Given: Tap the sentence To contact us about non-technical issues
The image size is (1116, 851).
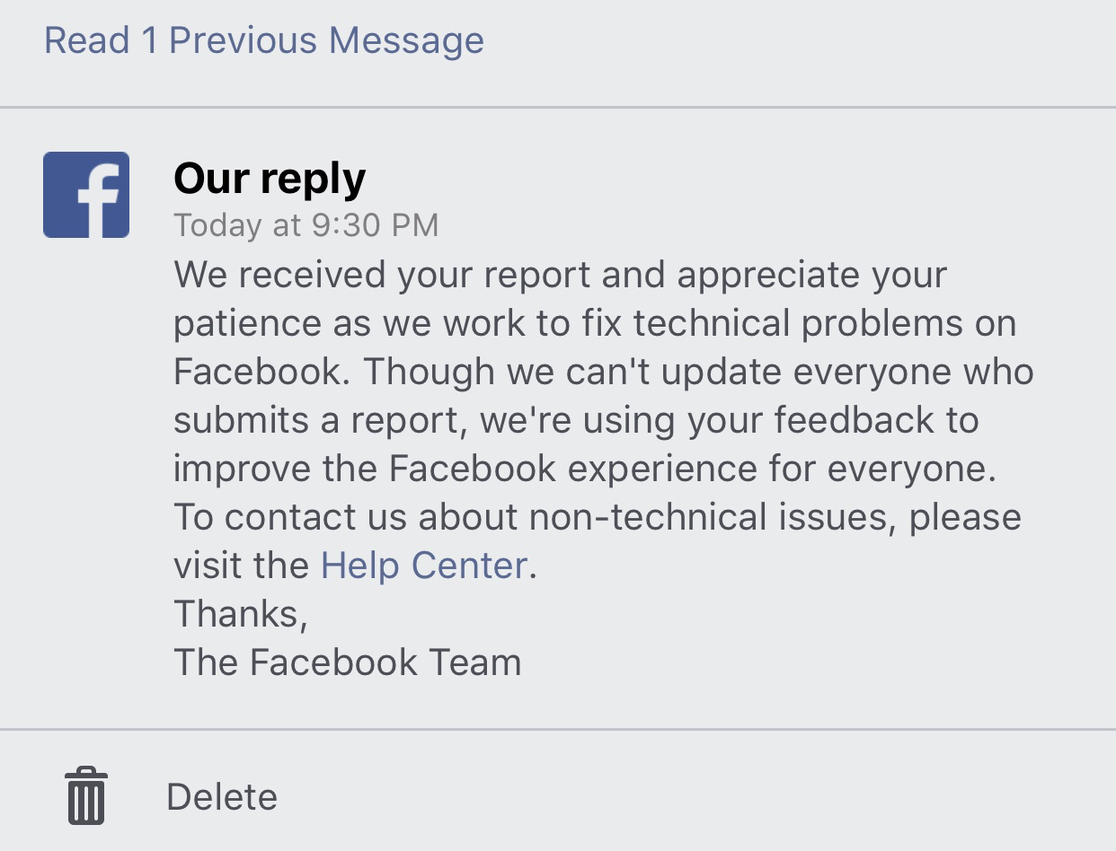Looking at the screenshot, I should (x=597, y=517).
